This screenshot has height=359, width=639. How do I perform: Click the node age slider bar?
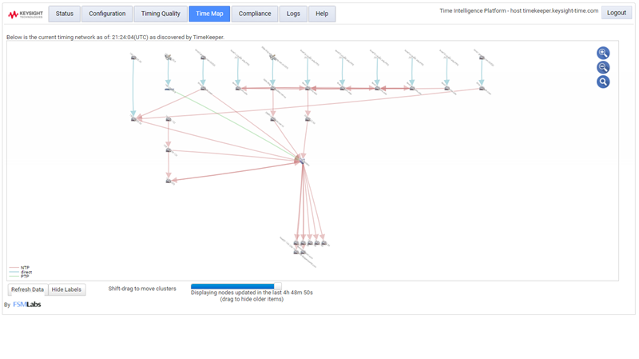point(236,285)
